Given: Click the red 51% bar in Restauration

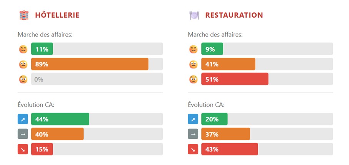Looking at the screenshot, I should click(235, 79).
